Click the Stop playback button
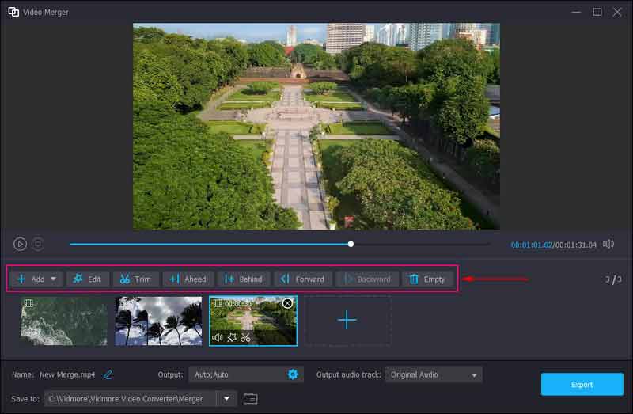Screen dimensions: 633x414 point(38,245)
